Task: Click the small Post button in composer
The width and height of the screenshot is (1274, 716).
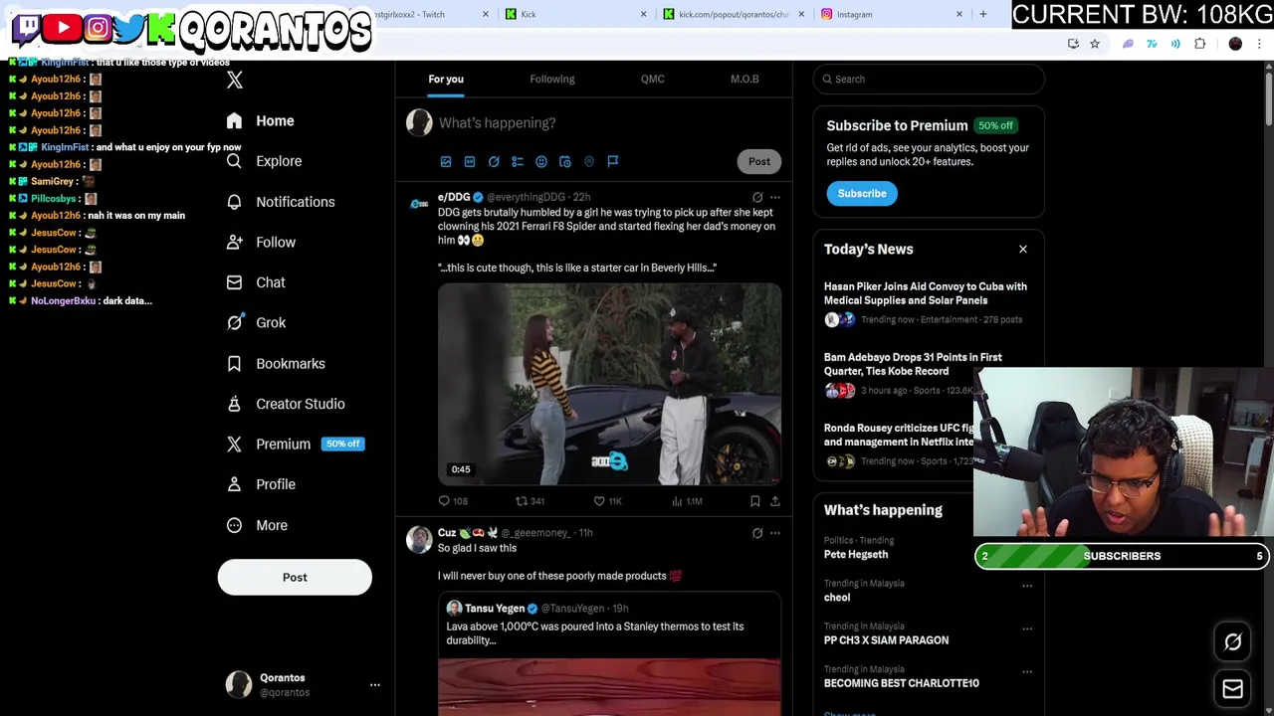Action: point(759,161)
